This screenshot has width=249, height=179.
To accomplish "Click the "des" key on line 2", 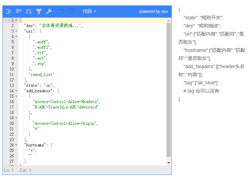I will coord(29,26).
